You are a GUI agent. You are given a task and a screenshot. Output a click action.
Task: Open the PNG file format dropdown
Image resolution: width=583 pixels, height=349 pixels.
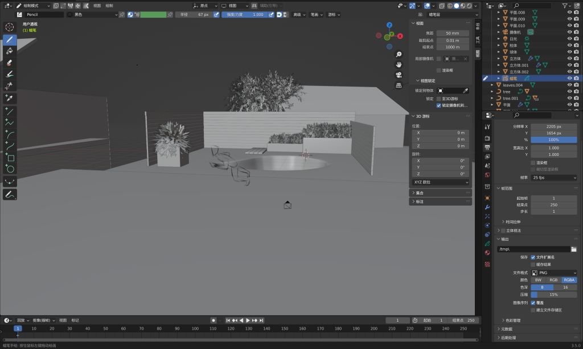coord(553,273)
